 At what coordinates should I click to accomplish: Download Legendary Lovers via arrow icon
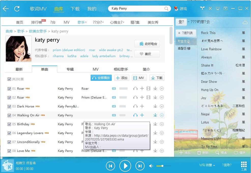(x=155, y=133)
